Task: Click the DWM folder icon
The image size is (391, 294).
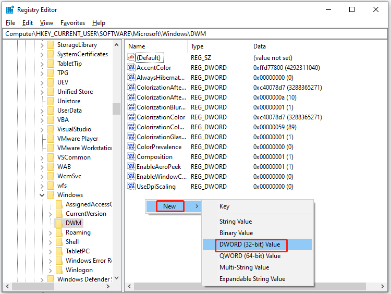Action: tap(59, 223)
